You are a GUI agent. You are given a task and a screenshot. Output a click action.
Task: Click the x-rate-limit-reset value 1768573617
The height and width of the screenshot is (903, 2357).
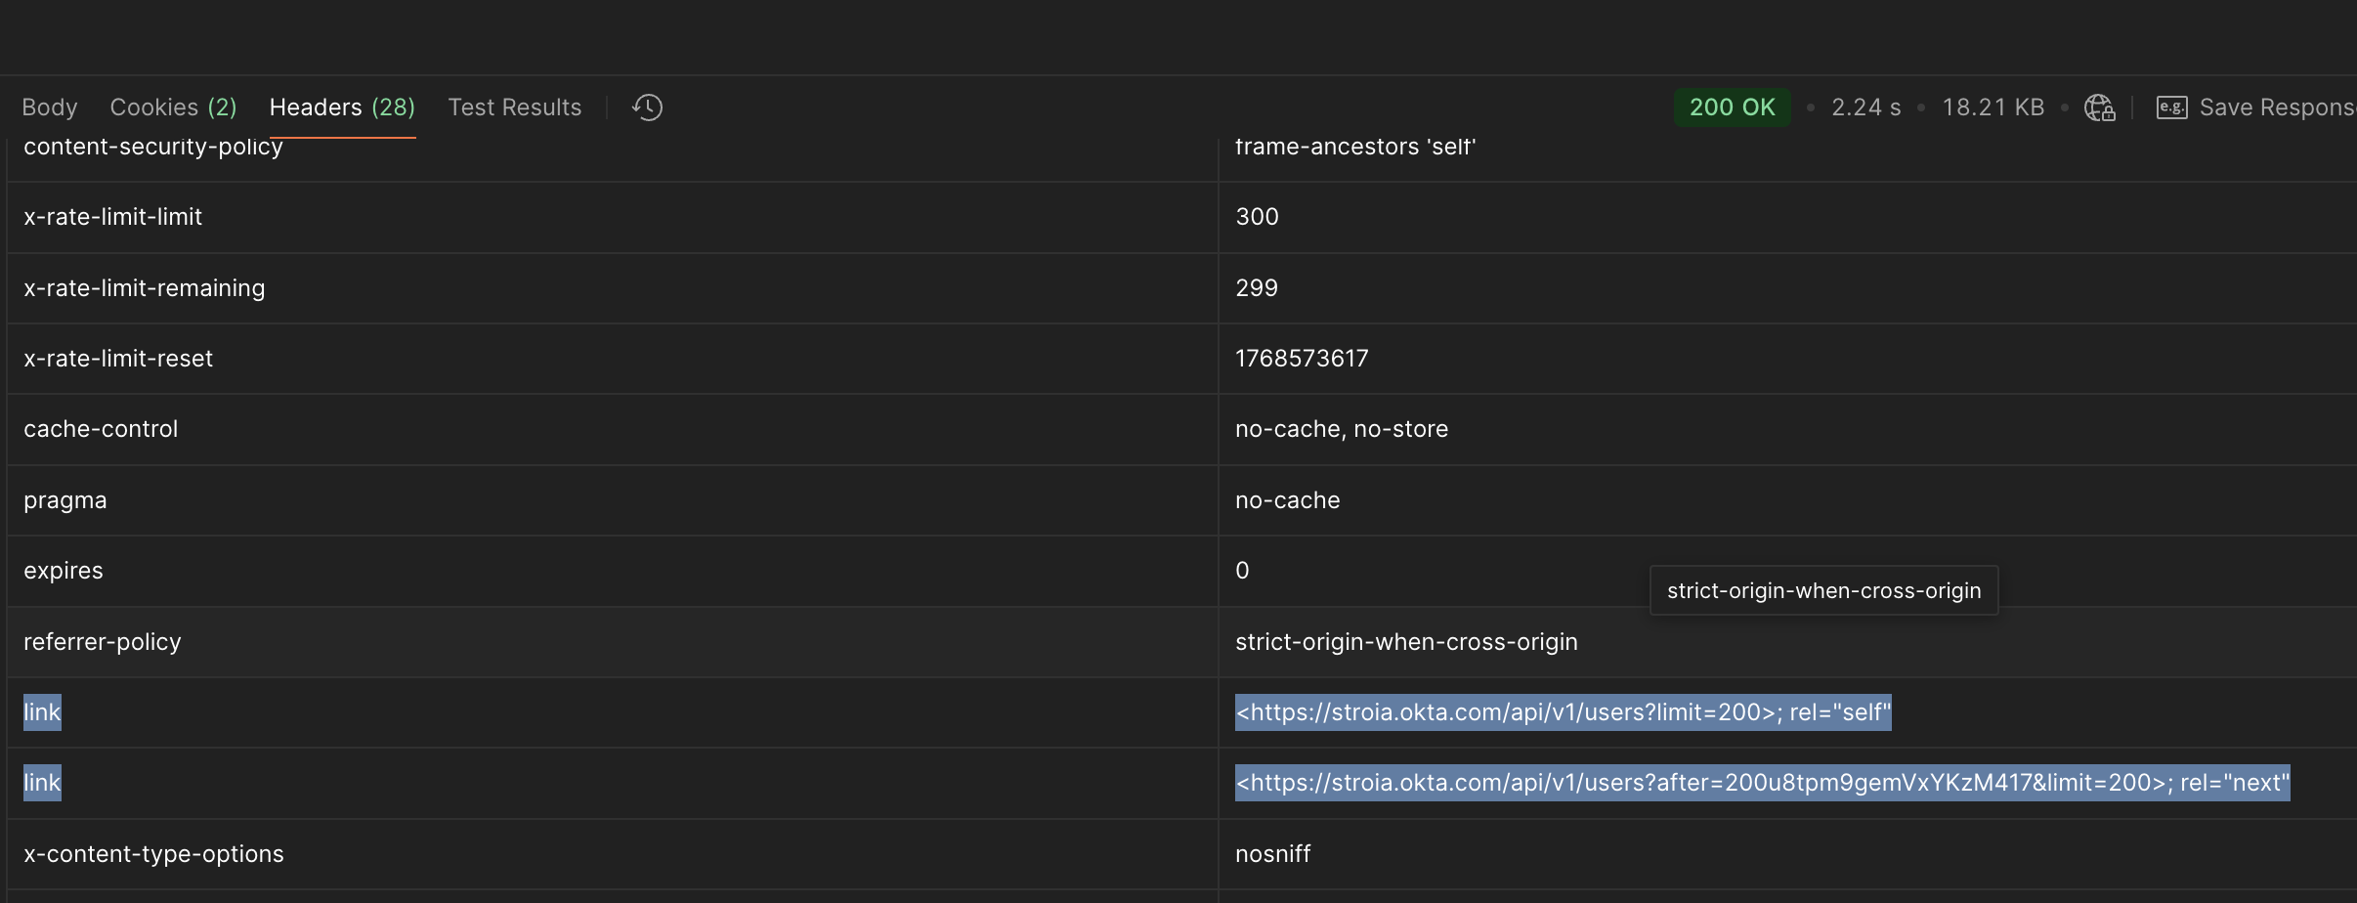click(x=1302, y=359)
